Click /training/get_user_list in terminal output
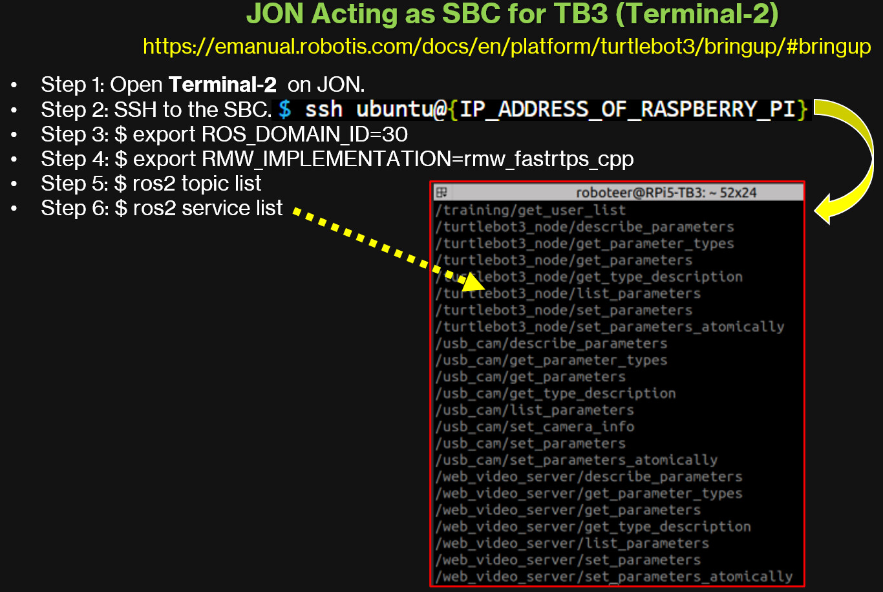 (x=530, y=210)
